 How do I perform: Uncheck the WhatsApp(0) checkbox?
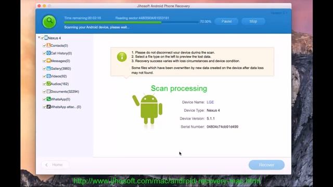click(44, 99)
